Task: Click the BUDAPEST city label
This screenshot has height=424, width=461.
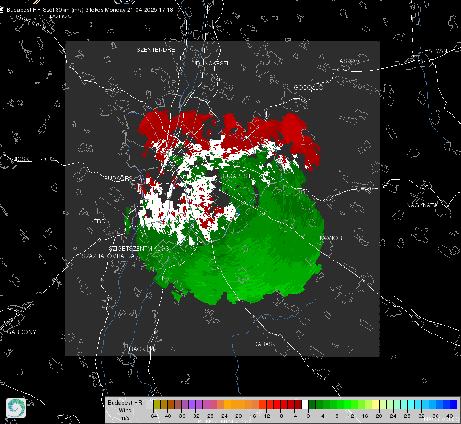Action: coord(236,176)
